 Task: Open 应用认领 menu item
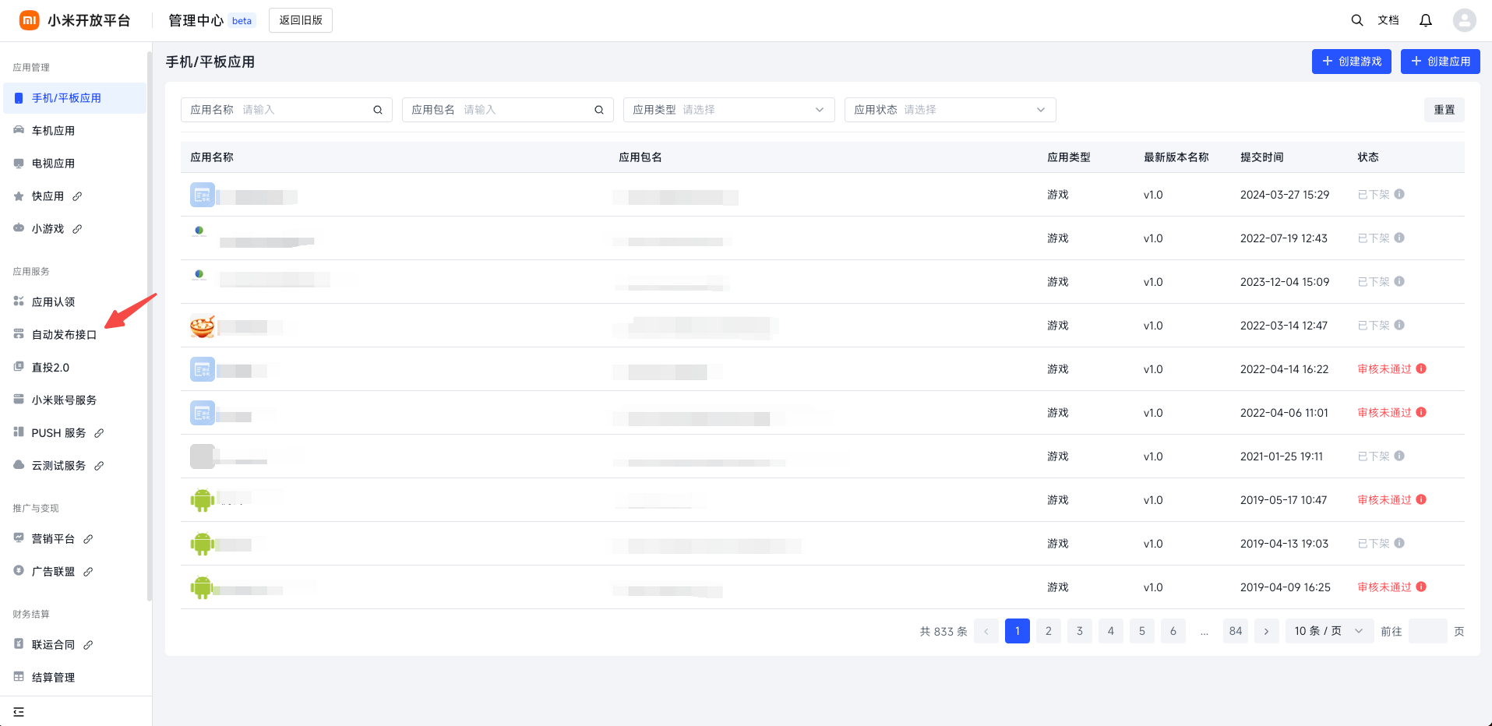(x=73, y=302)
